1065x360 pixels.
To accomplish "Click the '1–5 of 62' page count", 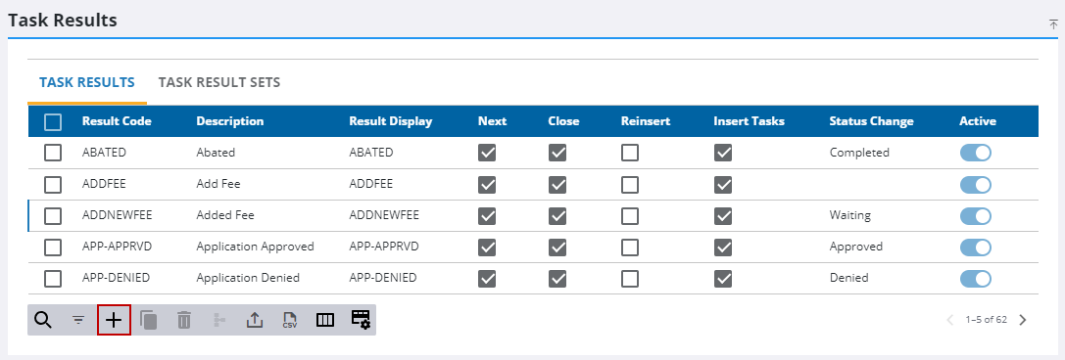I will coord(987,320).
